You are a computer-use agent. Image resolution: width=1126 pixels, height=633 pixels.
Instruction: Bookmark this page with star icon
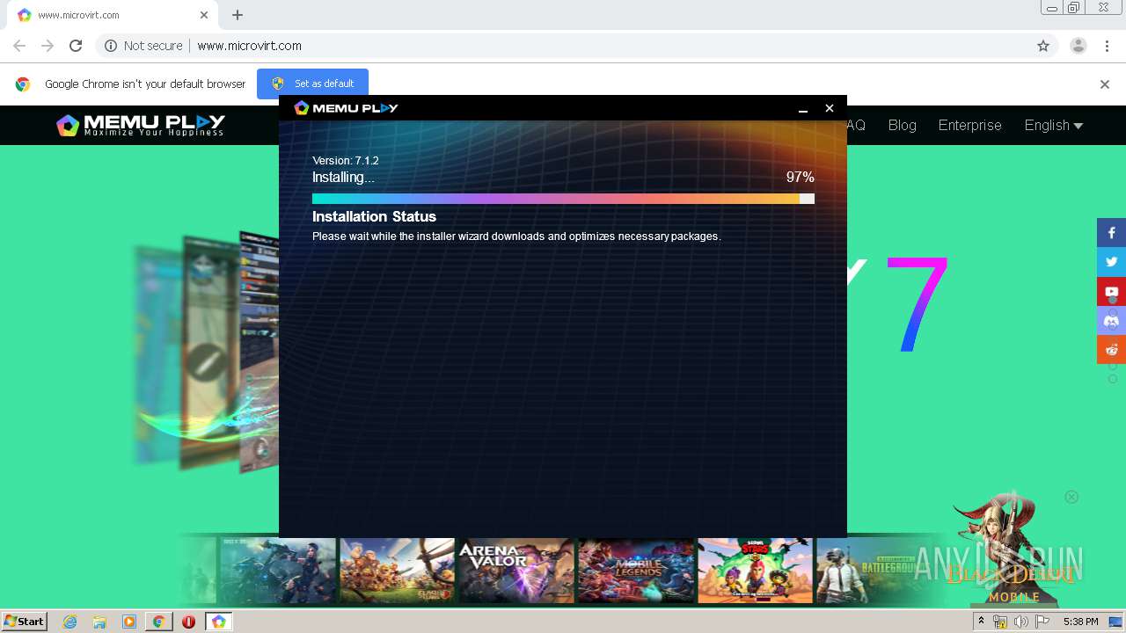1043,46
